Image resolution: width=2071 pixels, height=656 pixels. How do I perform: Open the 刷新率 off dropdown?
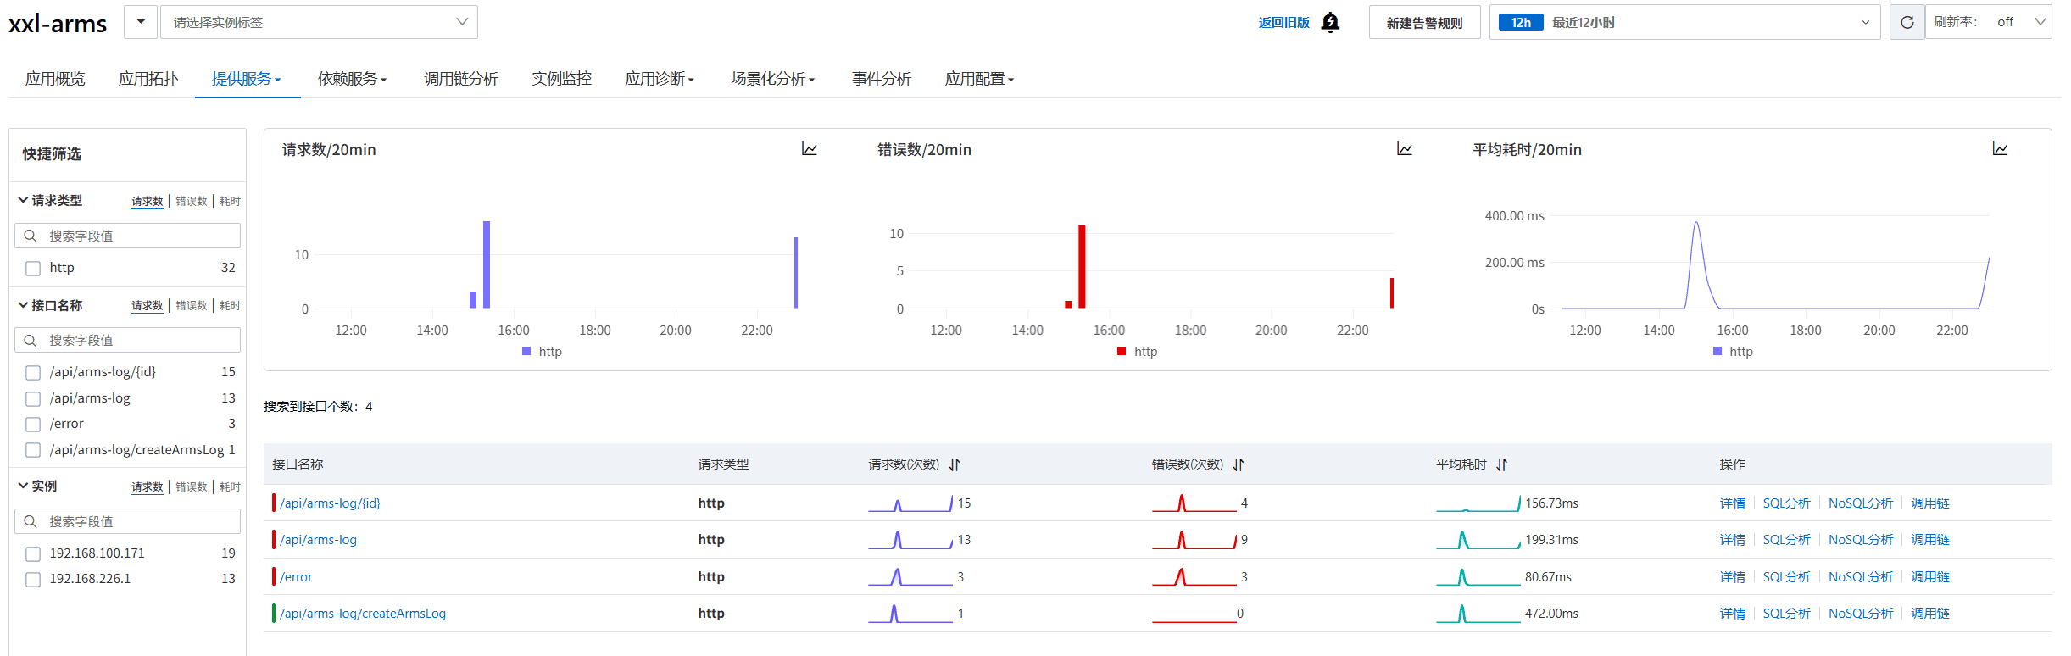click(x=1989, y=22)
